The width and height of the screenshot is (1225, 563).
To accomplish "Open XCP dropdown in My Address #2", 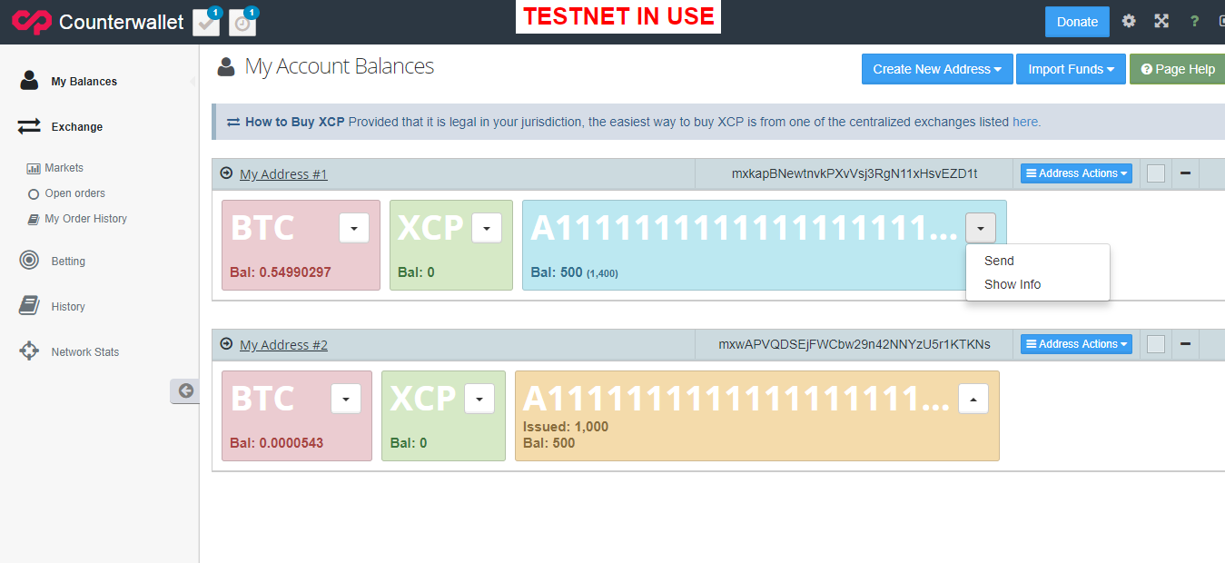I will click(479, 399).
